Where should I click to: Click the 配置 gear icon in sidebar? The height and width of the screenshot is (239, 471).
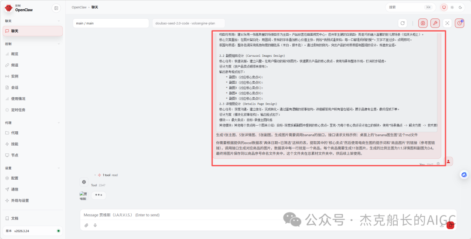tap(7, 178)
